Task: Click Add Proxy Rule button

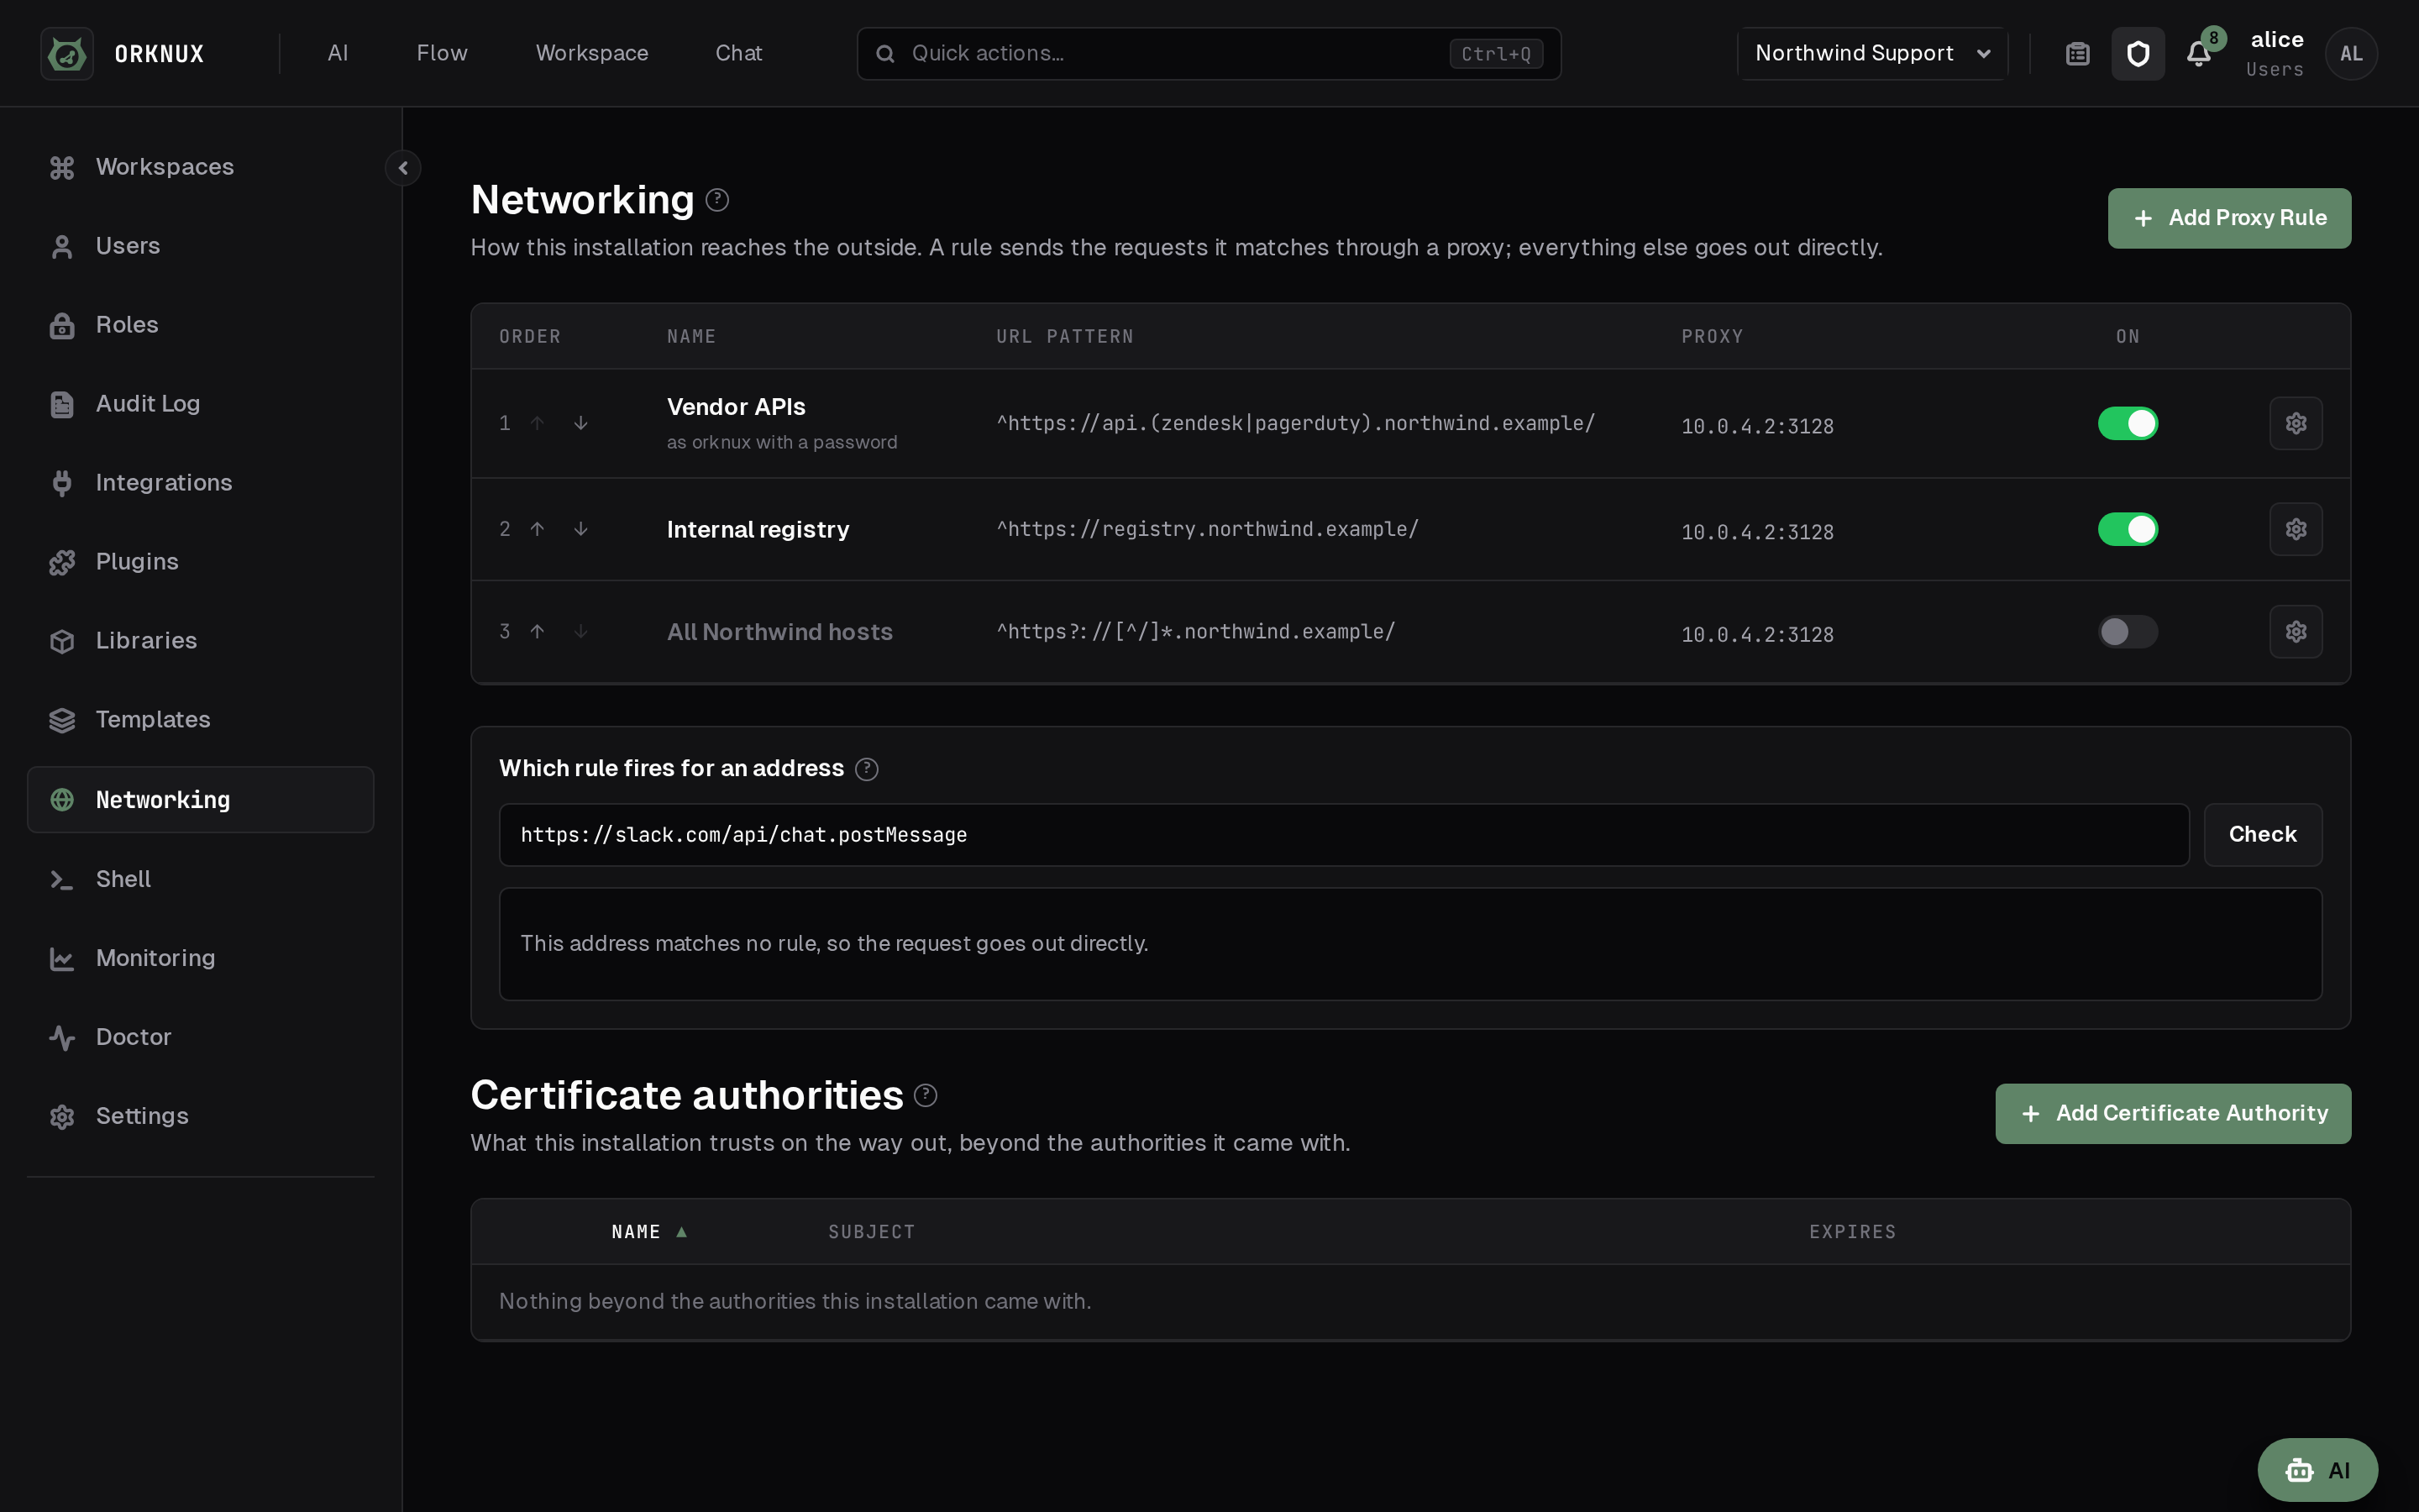Action: [x=2229, y=218]
